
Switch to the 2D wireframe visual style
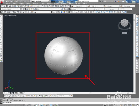pos(53,12)
